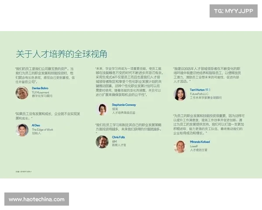Click Denise Bohro's portrait photo
This screenshot has height=210, width=262.
pos(22,92)
